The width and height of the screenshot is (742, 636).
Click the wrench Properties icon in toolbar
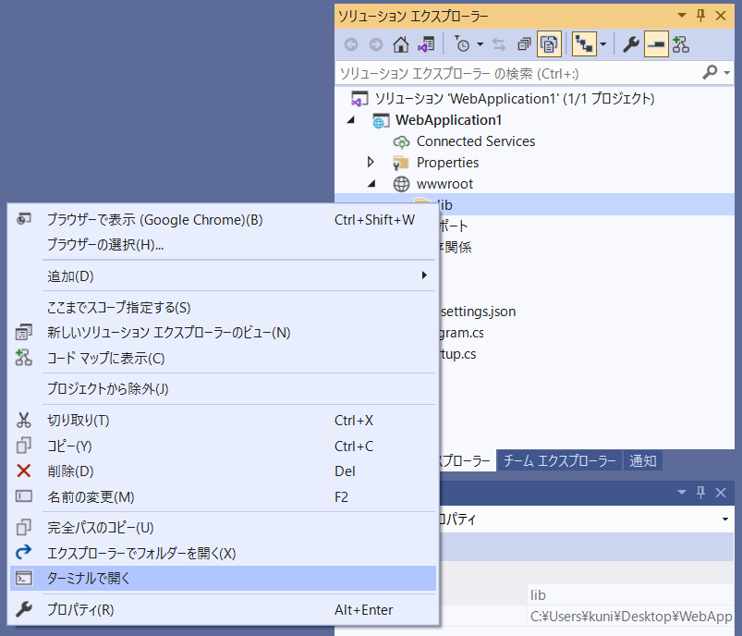tap(631, 44)
